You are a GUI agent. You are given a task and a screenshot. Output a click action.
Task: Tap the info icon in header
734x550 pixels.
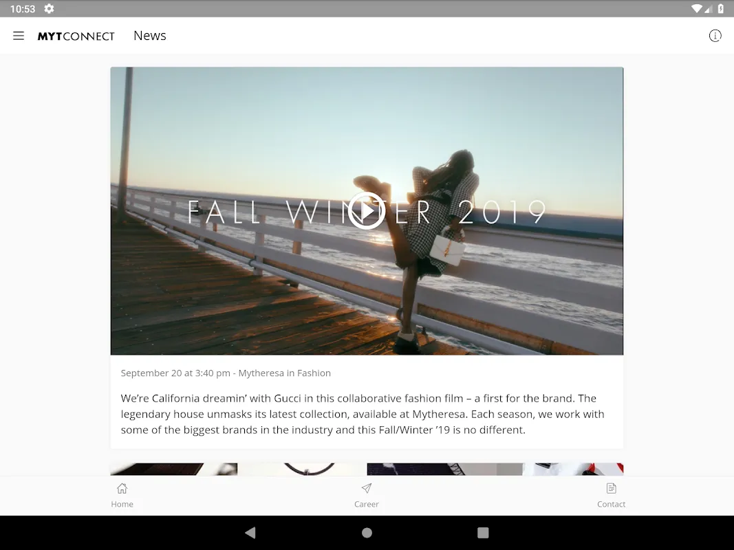click(715, 36)
